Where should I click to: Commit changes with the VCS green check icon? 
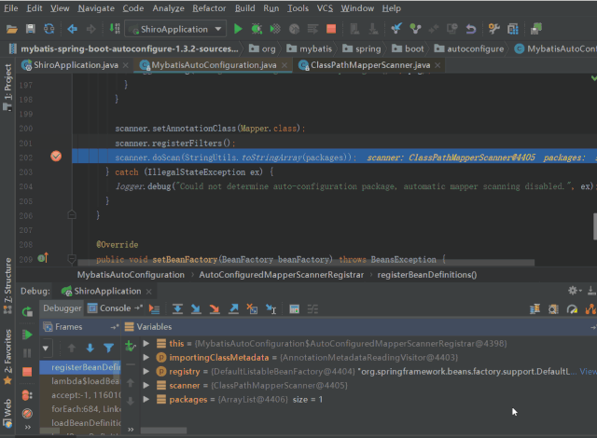[415, 29]
